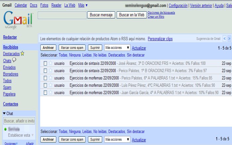This screenshot has width=232, height=145.
Task: Open La Web link
Action: [70, 5]
